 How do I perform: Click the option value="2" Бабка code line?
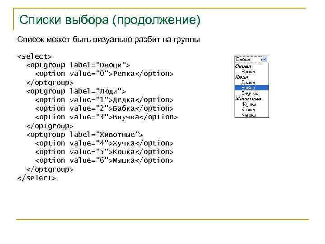104,108
